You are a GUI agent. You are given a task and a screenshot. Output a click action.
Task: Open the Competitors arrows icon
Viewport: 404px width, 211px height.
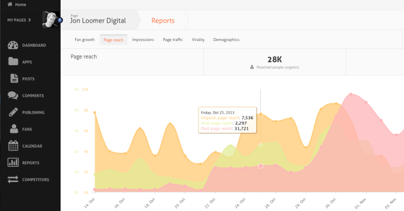(x=13, y=179)
